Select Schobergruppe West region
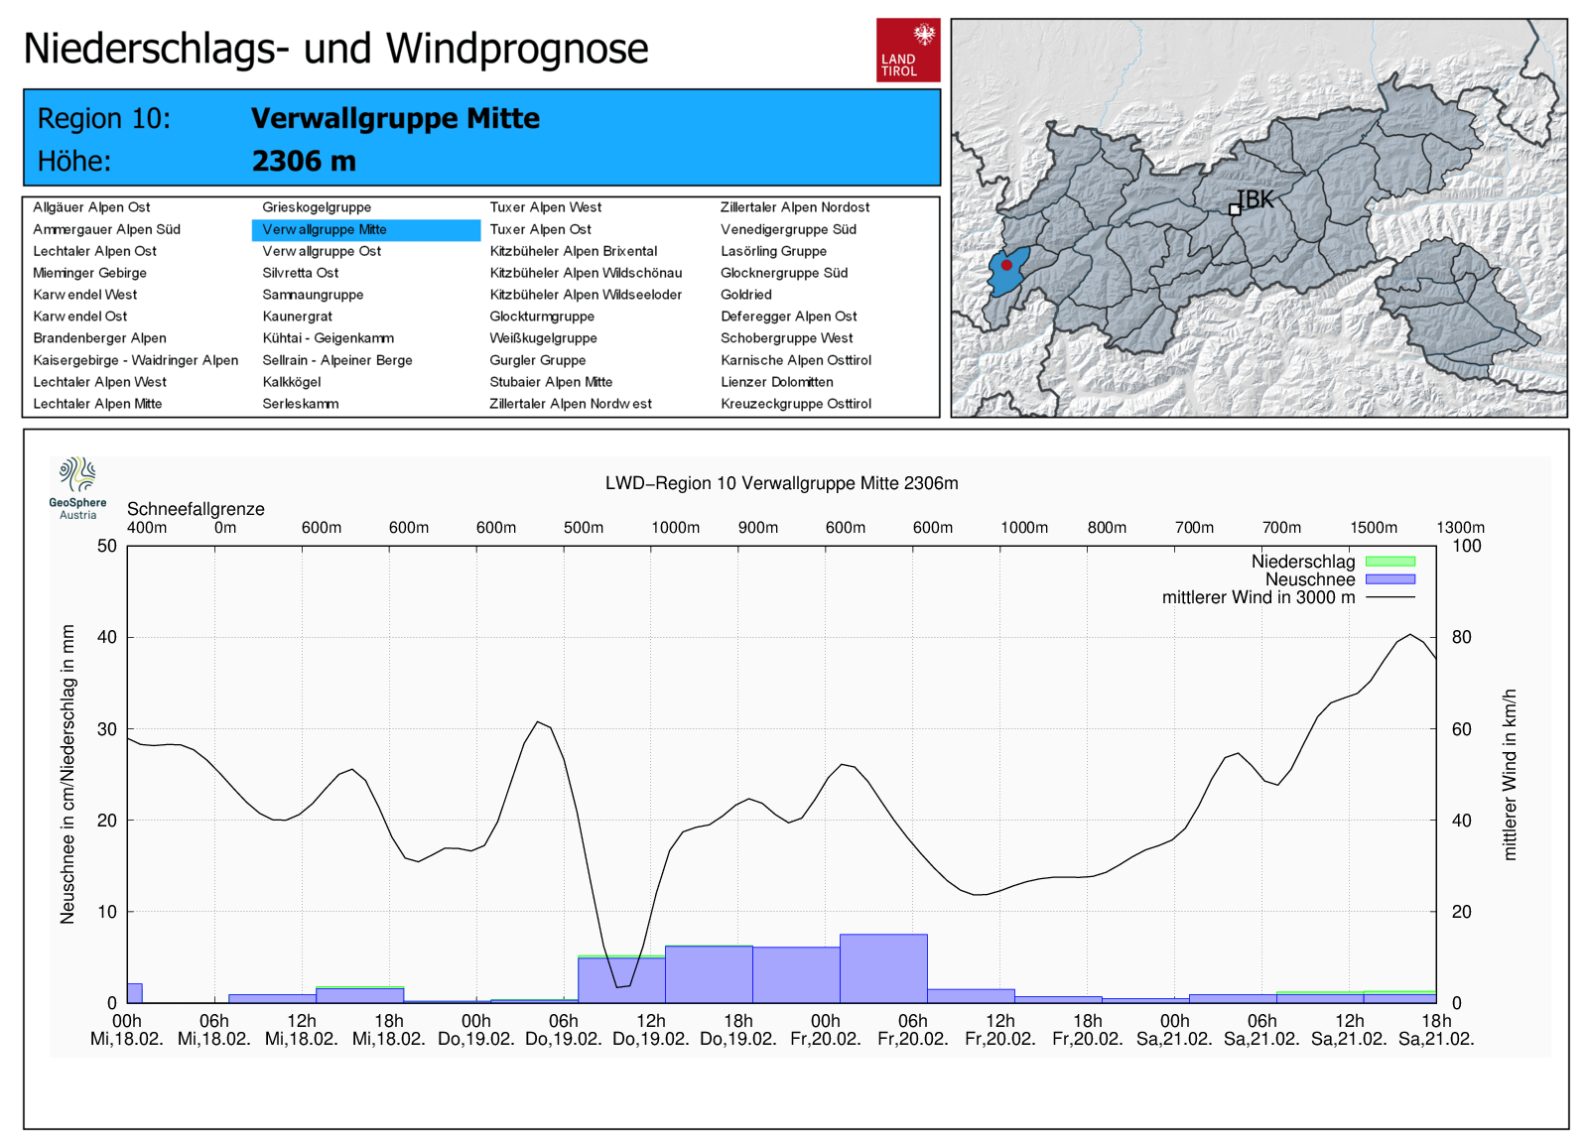 point(786,338)
